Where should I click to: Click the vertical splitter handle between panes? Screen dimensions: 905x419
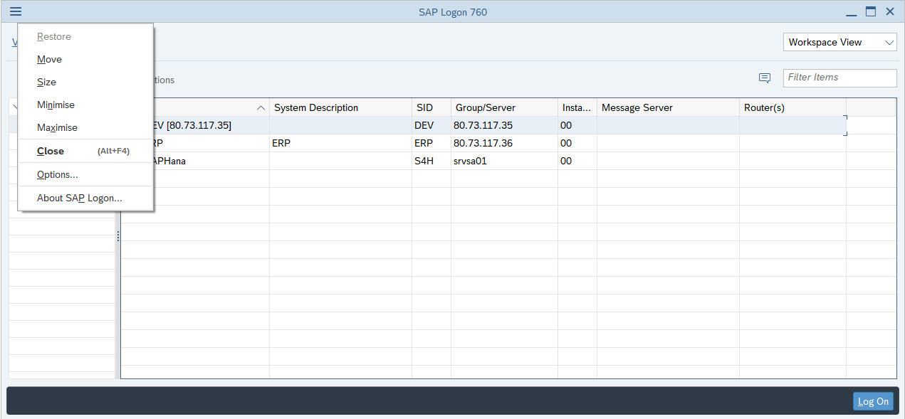pyautogui.click(x=117, y=236)
